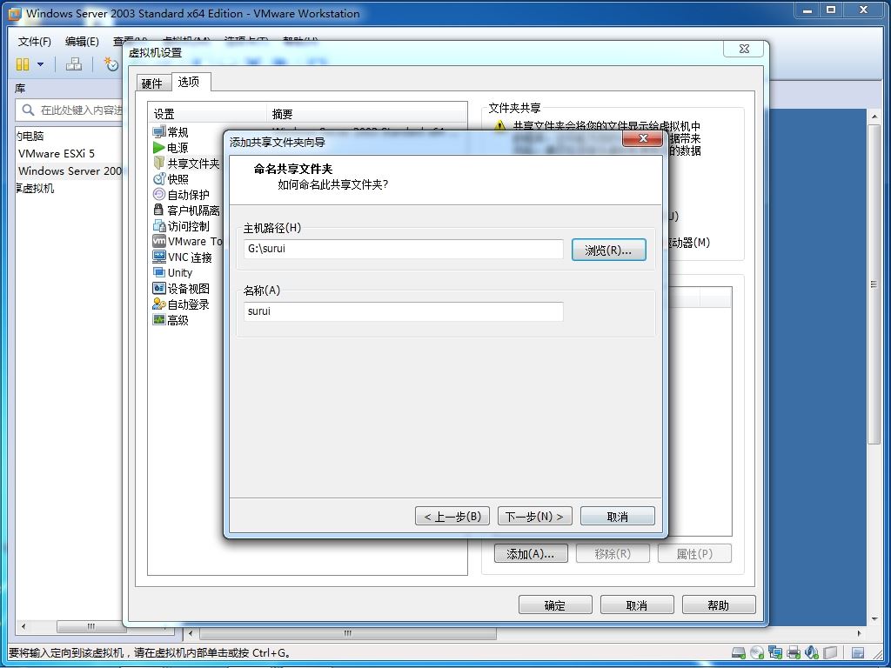Viewport: 891px width, 668px height.
Task: Click the 主机路径 field containing G:\surui
Action: pyautogui.click(x=404, y=249)
